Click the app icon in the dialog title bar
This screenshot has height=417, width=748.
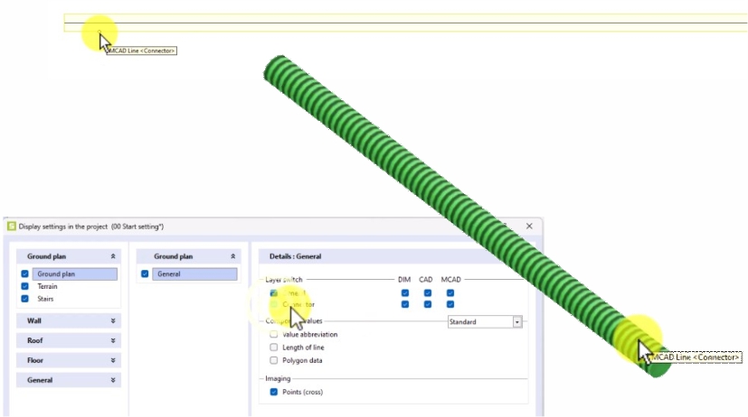tap(12, 227)
